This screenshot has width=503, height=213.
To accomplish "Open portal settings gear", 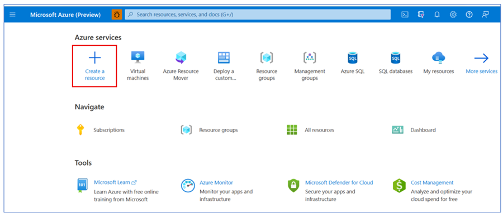I will click(453, 14).
